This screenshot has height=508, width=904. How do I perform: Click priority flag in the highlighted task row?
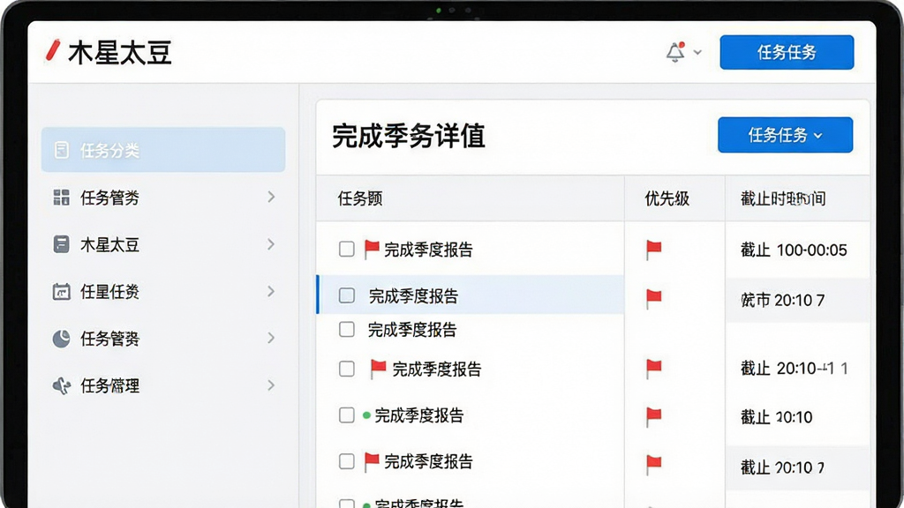click(653, 298)
